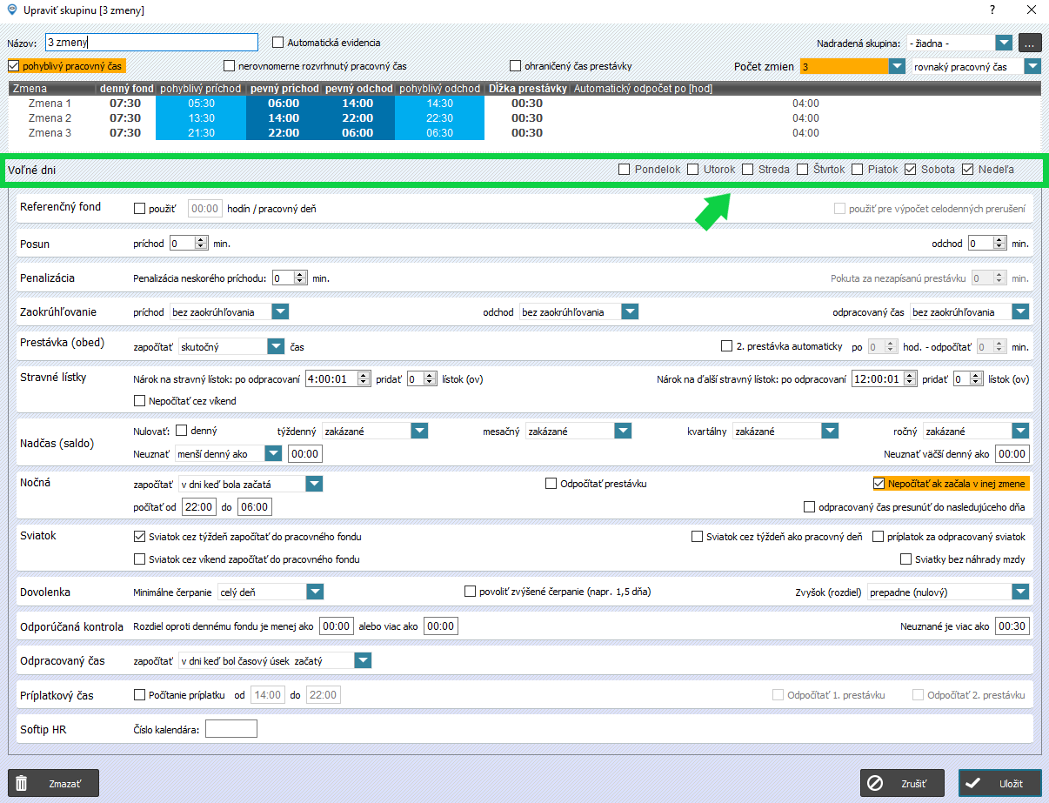
Task: Check Sviatky bez náhrady mzdy
Action: pos(906,559)
